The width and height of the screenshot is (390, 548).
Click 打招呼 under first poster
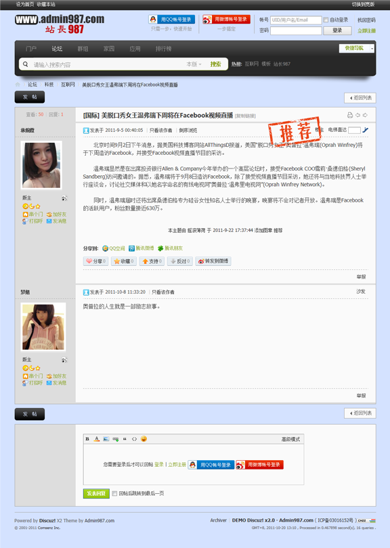pyautogui.click(x=33, y=221)
